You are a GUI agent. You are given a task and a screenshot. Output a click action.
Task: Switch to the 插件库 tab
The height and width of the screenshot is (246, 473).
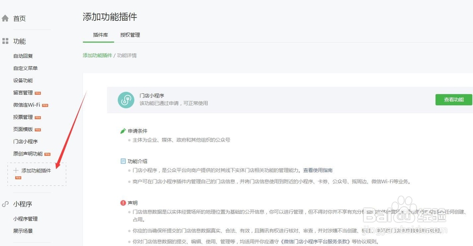pyautogui.click(x=100, y=35)
